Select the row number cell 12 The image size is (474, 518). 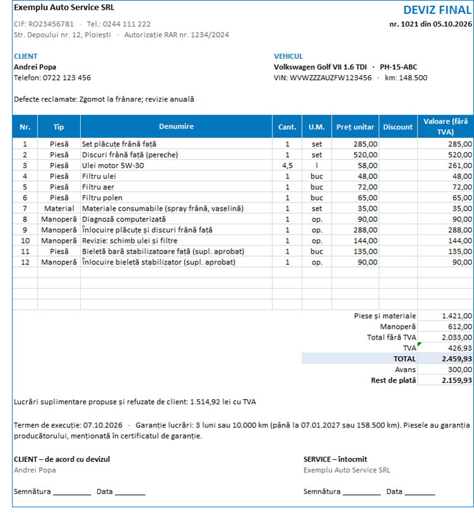pyautogui.click(x=25, y=262)
